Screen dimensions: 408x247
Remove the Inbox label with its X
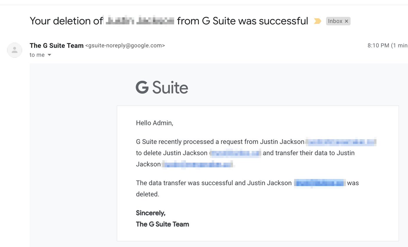pyautogui.click(x=346, y=21)
